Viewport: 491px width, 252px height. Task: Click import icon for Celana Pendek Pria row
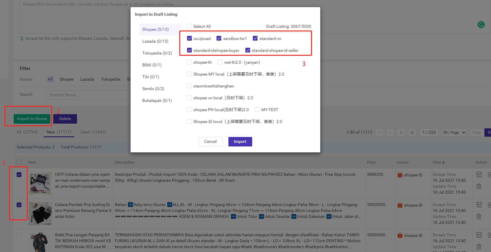(x=479, y=205)
